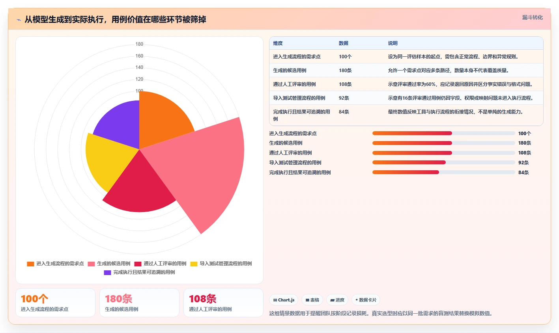Screen dimensions: 559x333
Task: Click the progress bar for 通过人工评审的用例
Action: click(444, 153)
